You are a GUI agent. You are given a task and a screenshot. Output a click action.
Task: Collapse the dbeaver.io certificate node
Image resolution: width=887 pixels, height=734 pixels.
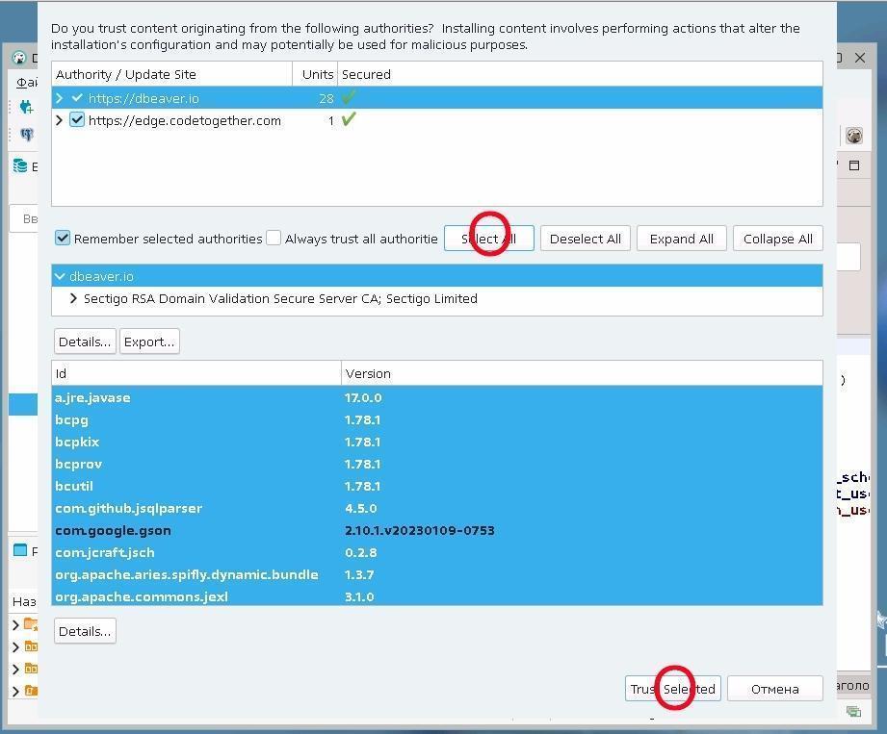60,276
